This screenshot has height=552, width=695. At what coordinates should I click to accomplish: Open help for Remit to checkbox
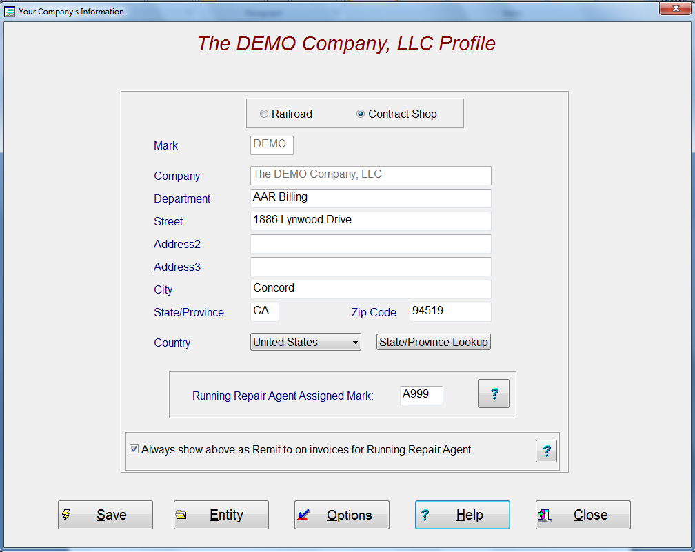click(x=546, y=451)
